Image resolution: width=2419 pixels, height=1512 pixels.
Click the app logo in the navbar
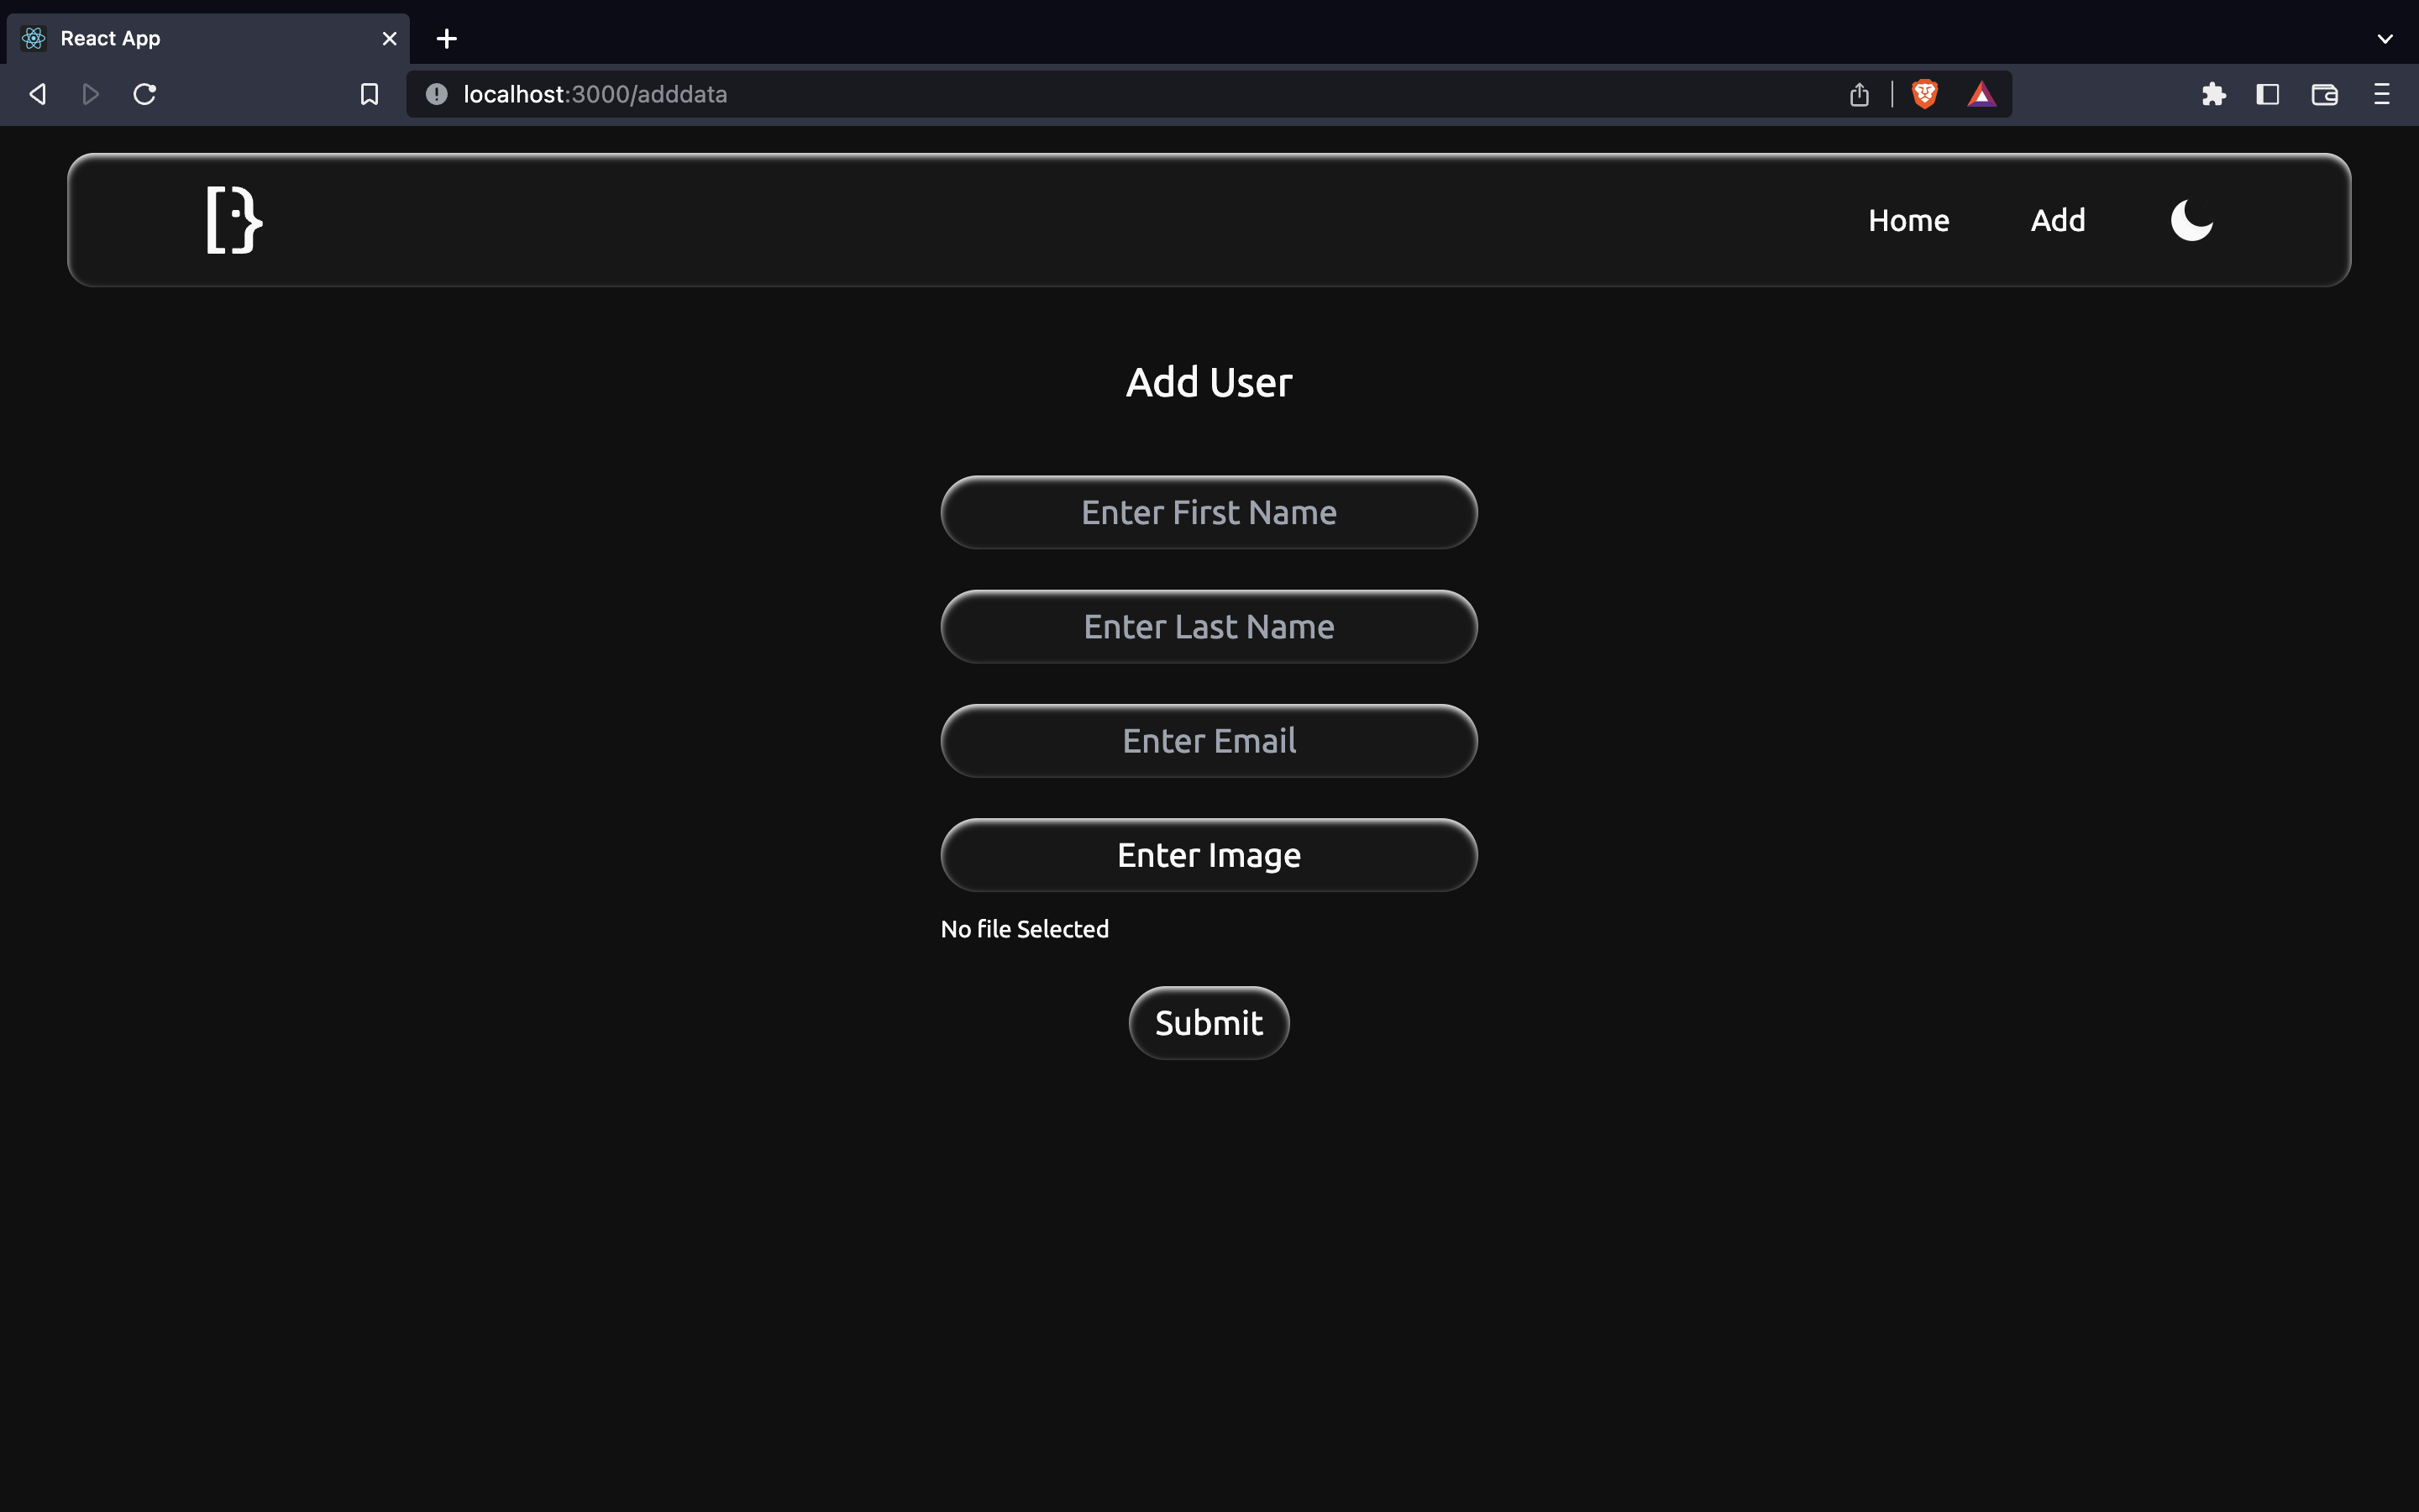point(232,220)
